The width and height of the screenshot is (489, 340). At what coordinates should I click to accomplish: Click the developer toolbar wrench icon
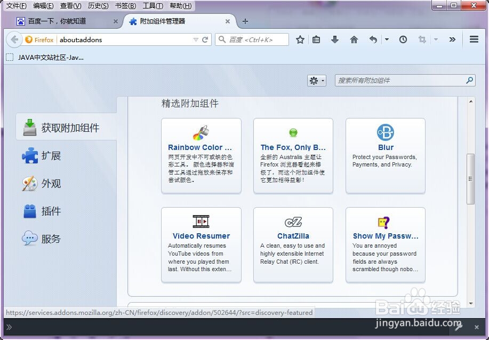tap(459, 327)
